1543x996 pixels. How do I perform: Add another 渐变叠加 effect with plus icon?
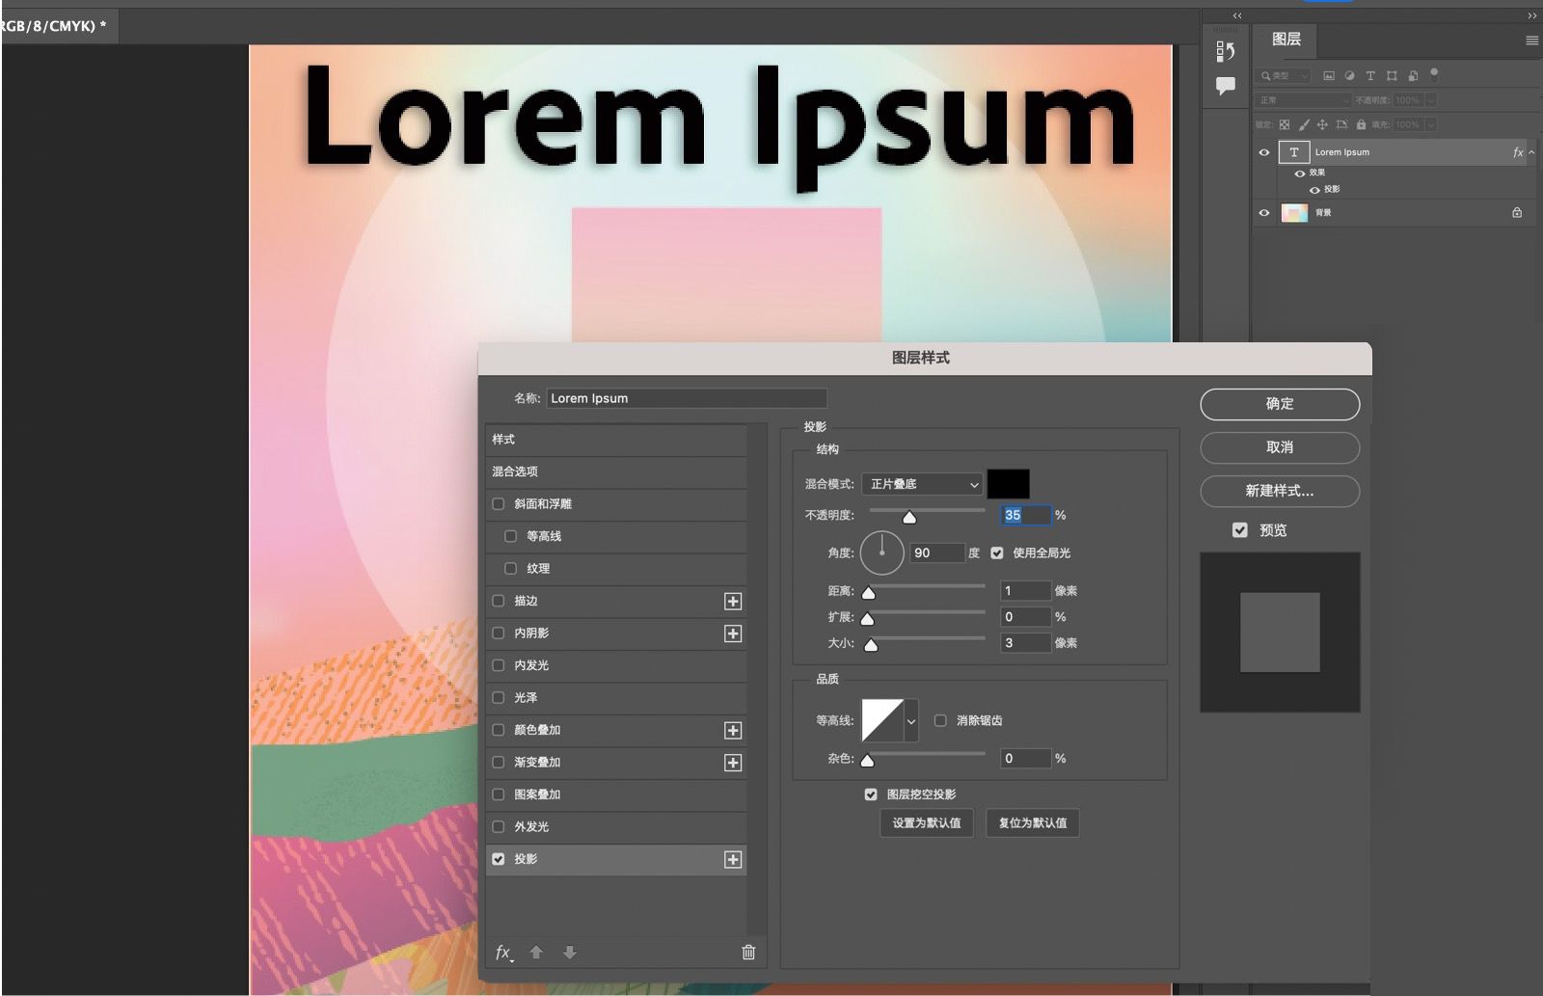[x=733, y=763]
